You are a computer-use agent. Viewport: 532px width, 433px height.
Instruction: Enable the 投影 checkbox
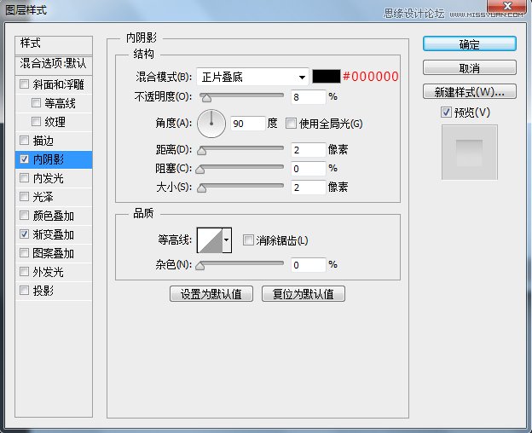tap(24, 291)
